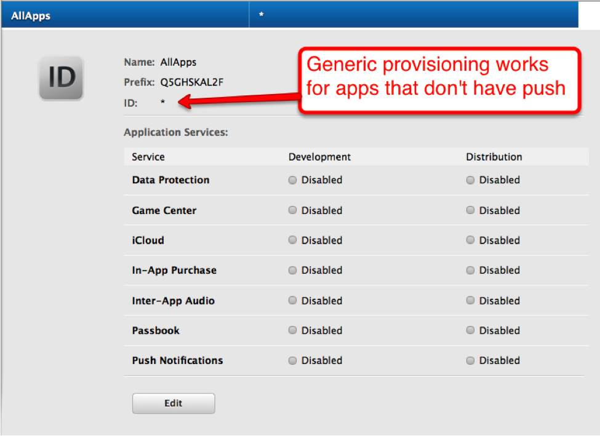Enable Push Notifications for Distribution
Image resolution: width=600 pixels, height=436 pixels.
pos(470,360)
